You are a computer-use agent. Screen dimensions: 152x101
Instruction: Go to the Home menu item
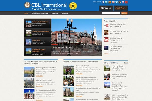26,13
